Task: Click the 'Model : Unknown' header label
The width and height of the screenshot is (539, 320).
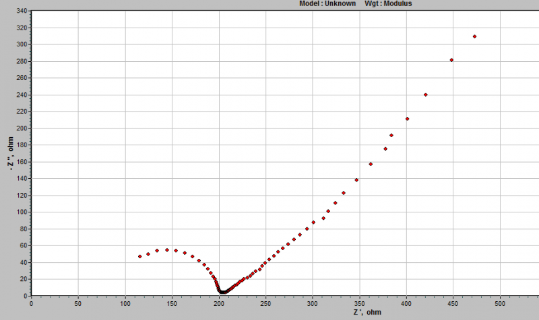Action: click(327, 4)
